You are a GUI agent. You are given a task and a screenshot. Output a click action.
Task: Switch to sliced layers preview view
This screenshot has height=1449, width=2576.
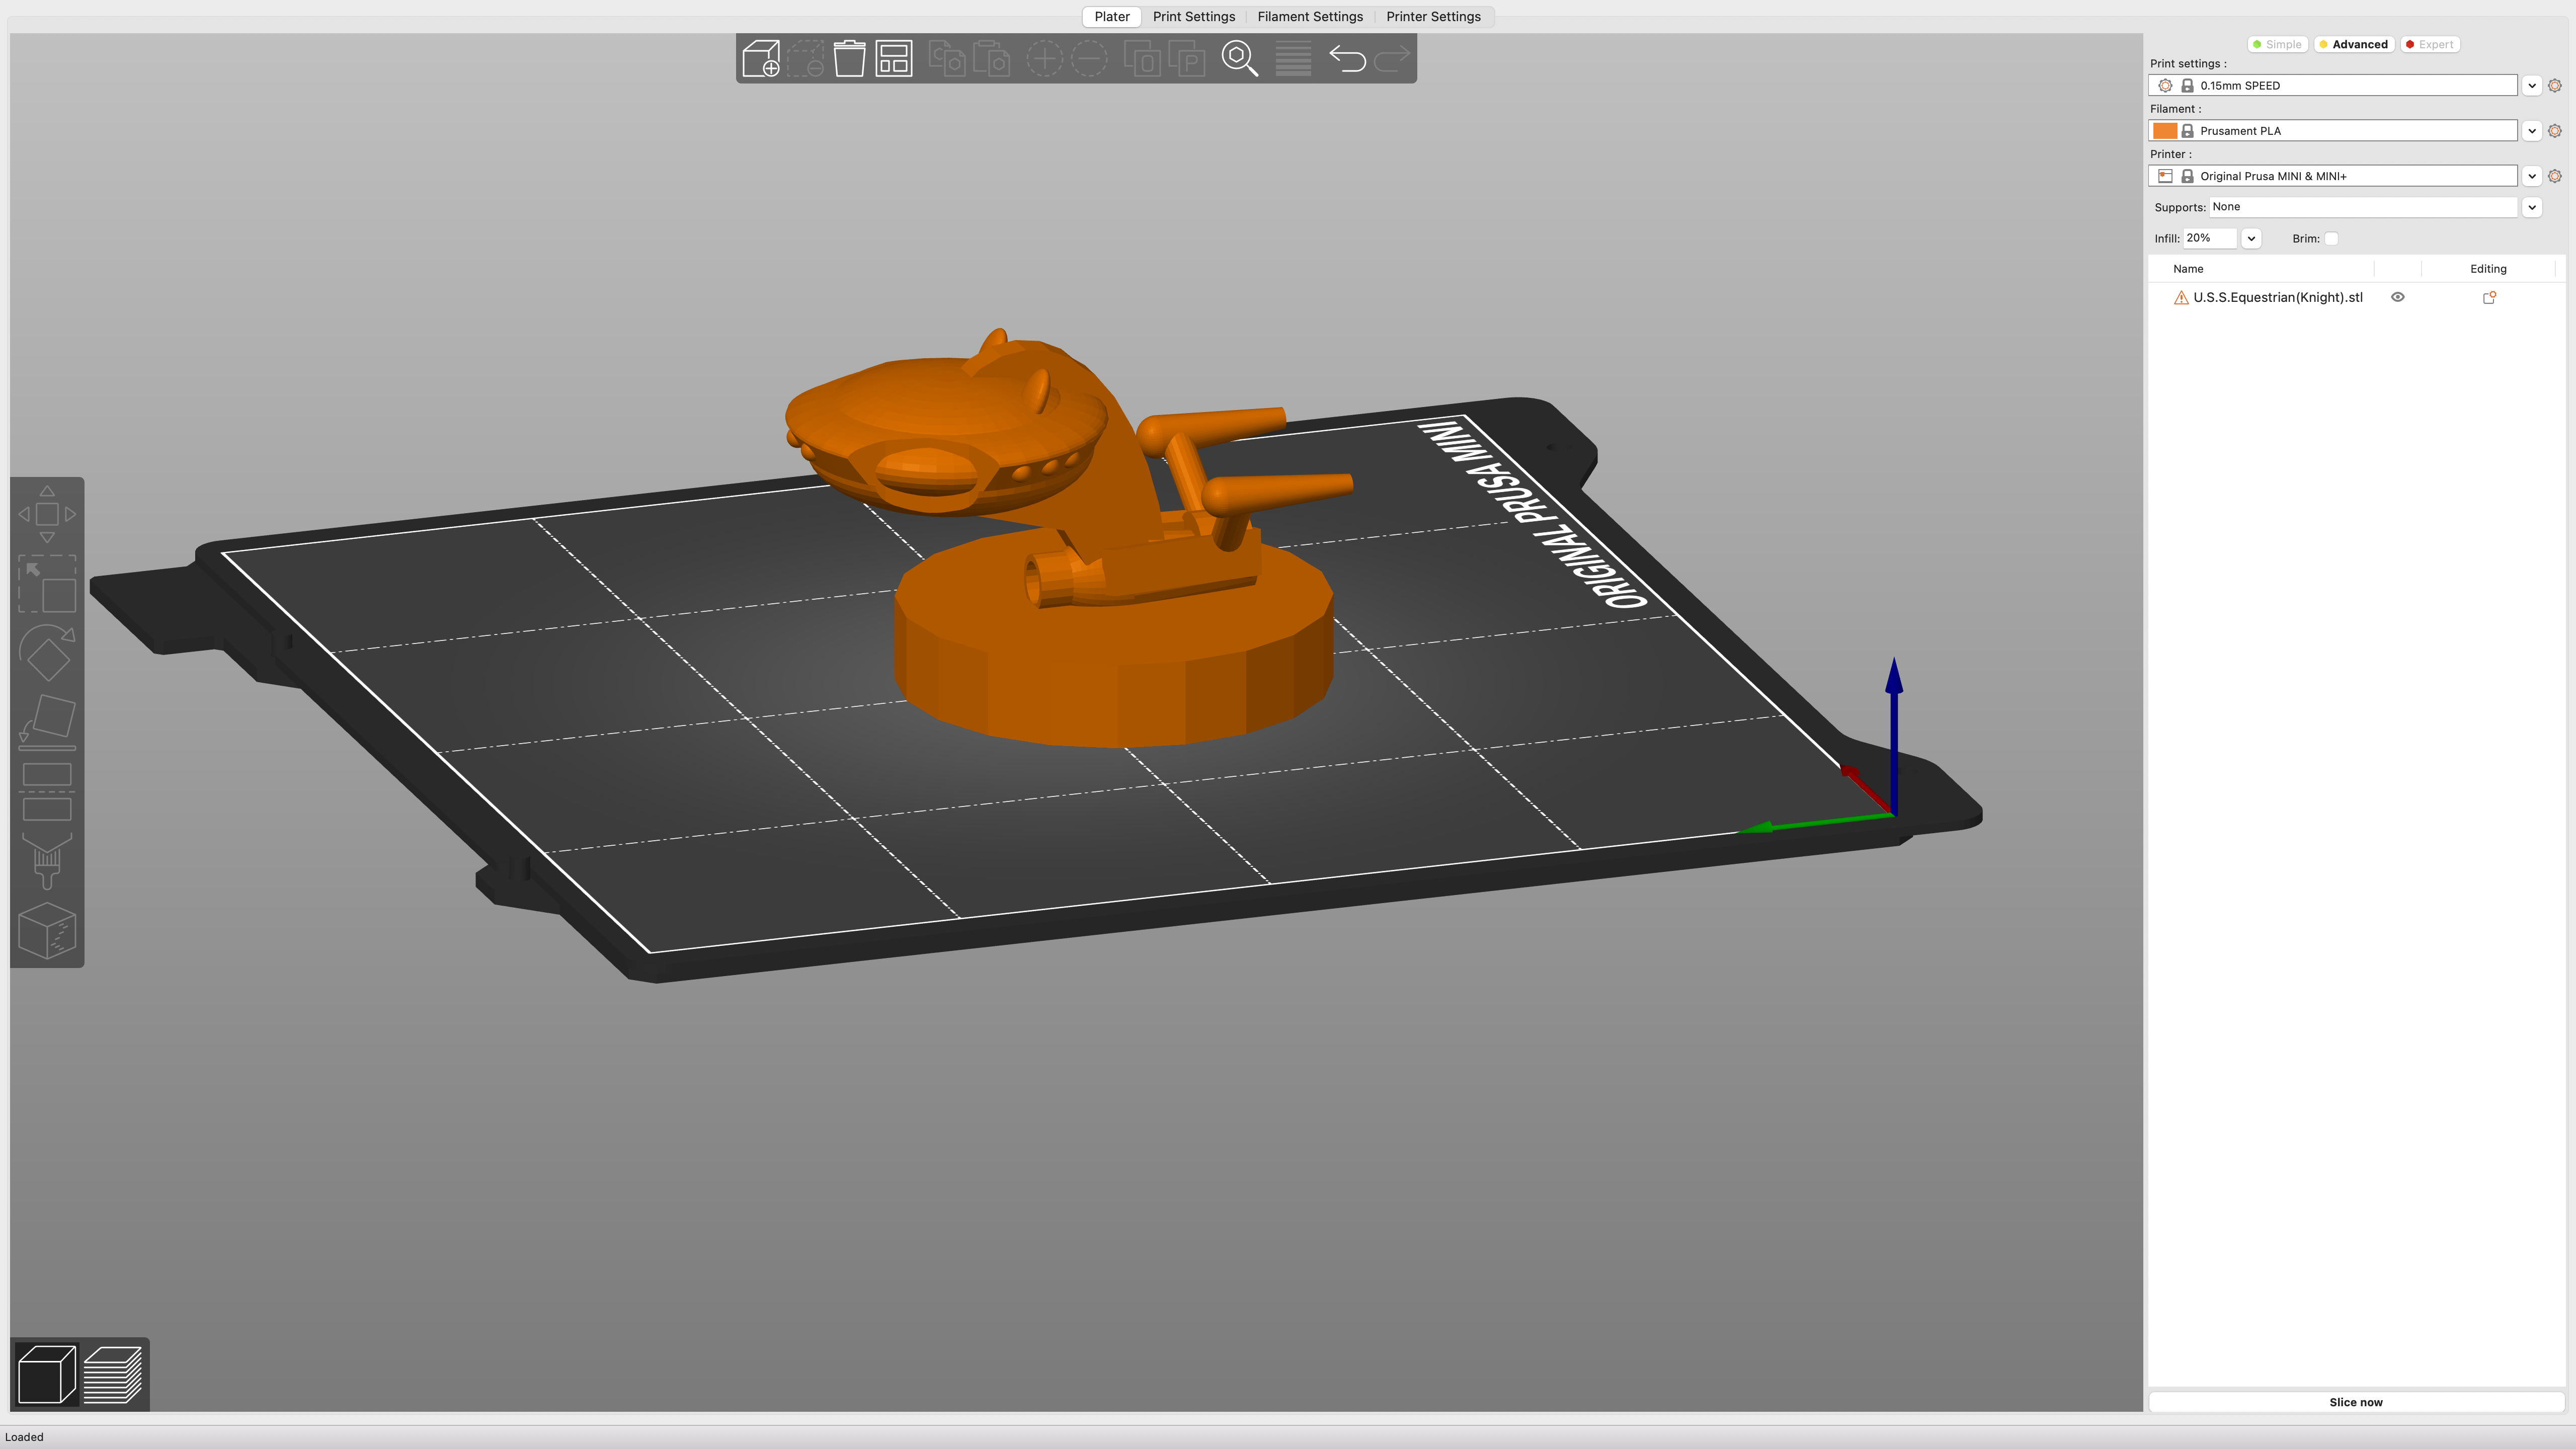(113, 1374)
